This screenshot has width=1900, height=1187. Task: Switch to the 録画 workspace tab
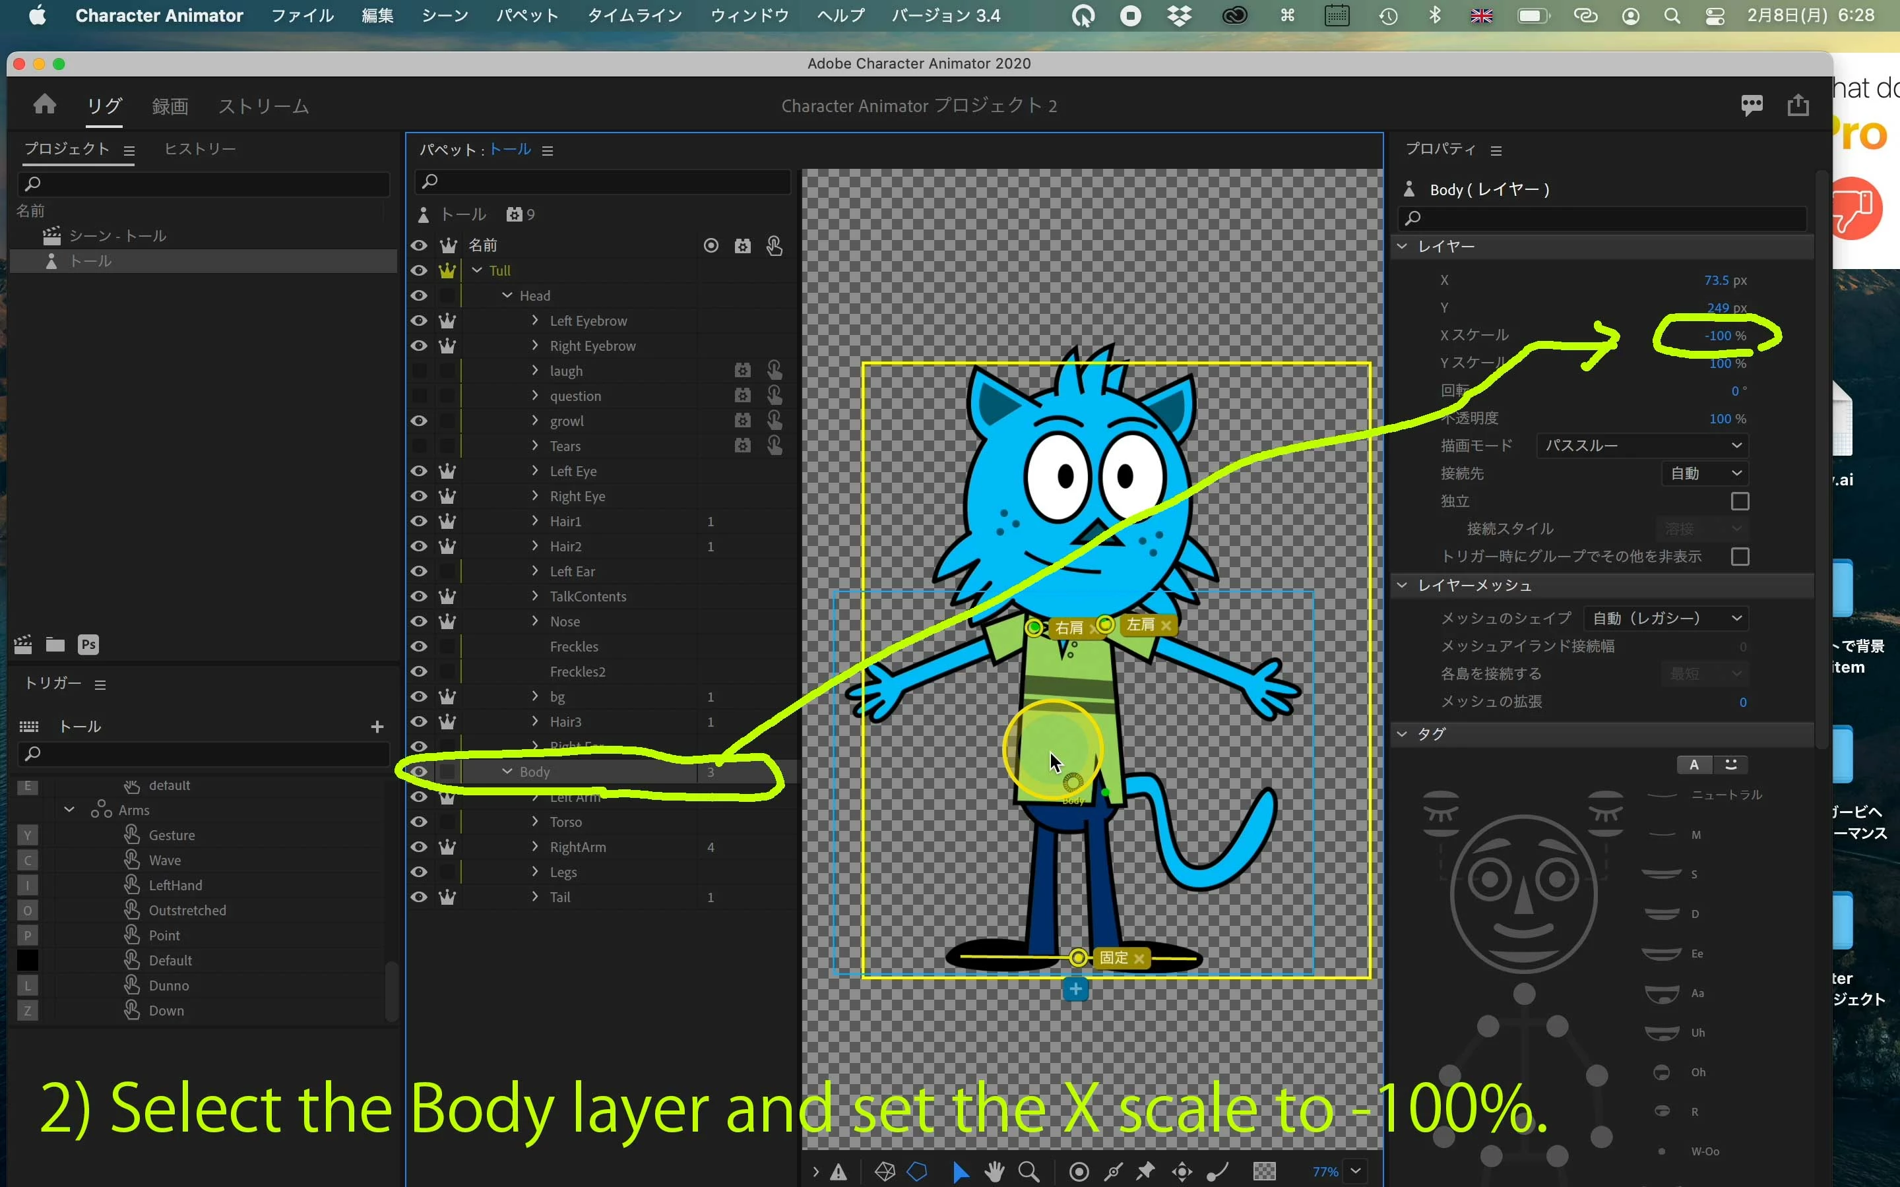tap(170, 106)
